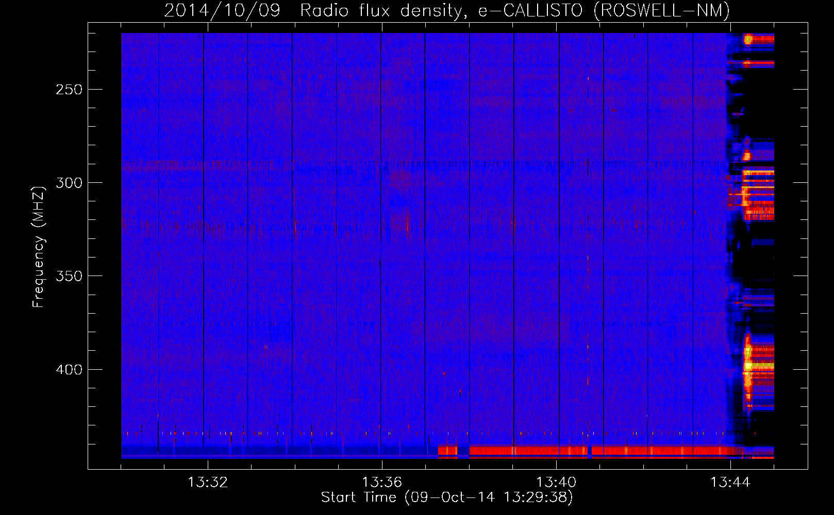The image size is (834, 515).
Task: Click the plot title "Radio flux density, e-CALLISTO (ROSWELL-NM)"
Action: 515,10
